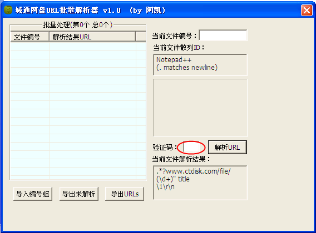Click the 验证码 label
This screenshot has height=233, width=316.
(x=165, y=148)
